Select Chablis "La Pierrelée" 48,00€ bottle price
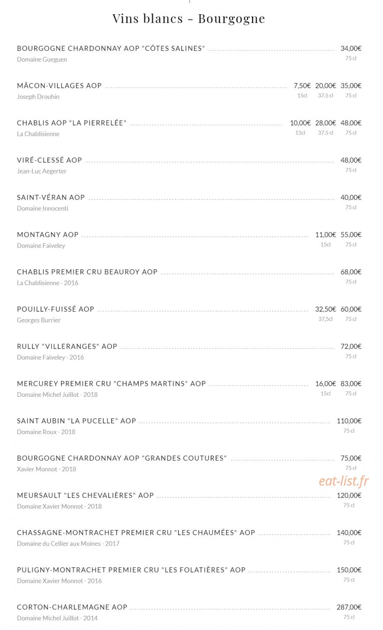 coord(351,123)
